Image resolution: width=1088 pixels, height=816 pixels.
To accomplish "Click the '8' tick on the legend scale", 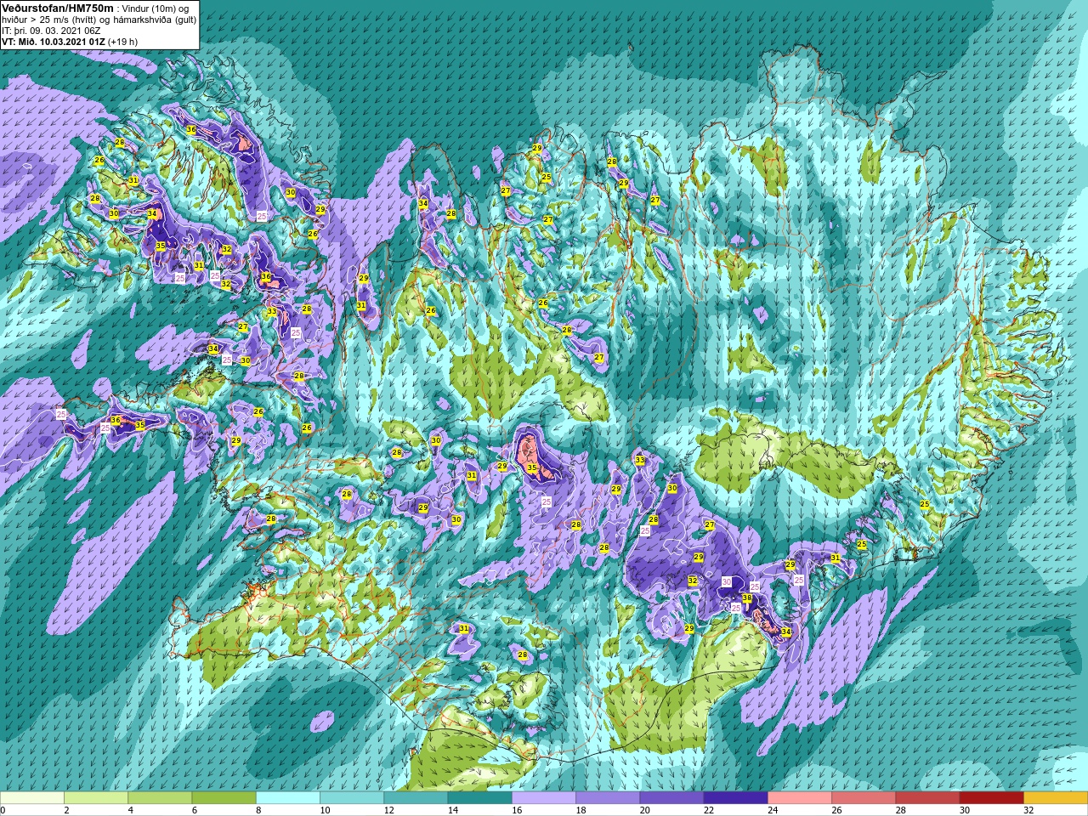I will (260, 811).
